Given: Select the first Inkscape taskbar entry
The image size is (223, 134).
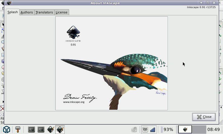Looking at the screenshot, I should [x=50, y=130].
